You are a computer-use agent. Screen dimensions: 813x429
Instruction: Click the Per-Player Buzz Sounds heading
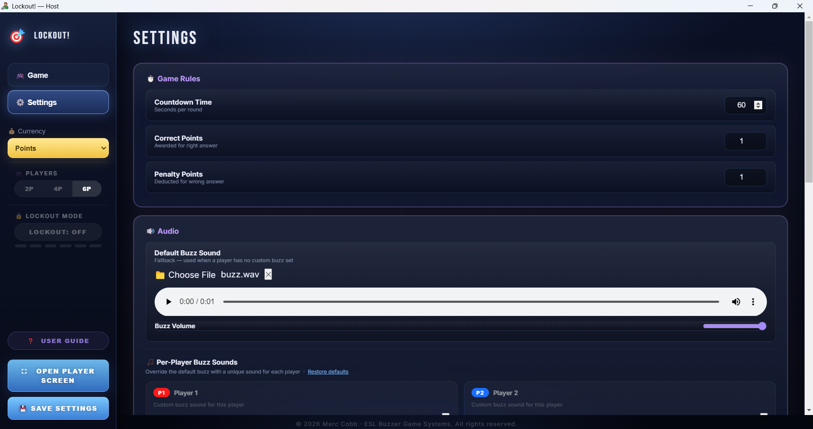click(x=197, y=362)
